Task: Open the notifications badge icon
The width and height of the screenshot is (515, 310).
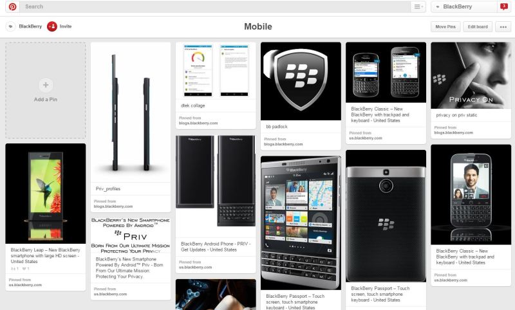Action: (x=503, y=6)
